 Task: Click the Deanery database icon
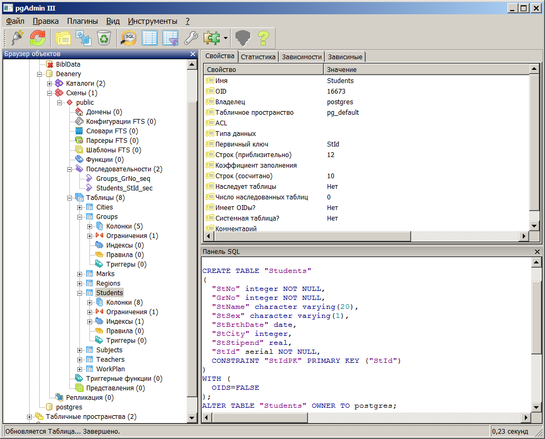(x=50, y=74)
